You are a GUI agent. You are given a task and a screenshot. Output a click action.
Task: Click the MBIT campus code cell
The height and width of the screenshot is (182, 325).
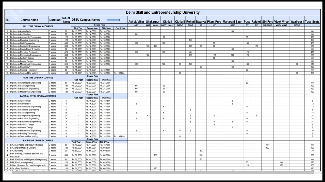(x=233, y=25)
